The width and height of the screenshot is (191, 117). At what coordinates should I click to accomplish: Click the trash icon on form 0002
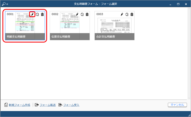[x=87, y=14]
